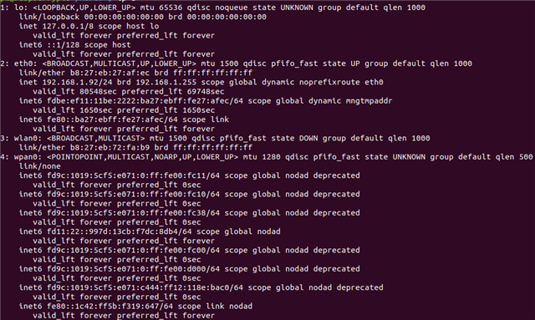Click the loopback address 127.0.0.1/8
This screenshot has width=535, height=320.
point(68,26)
